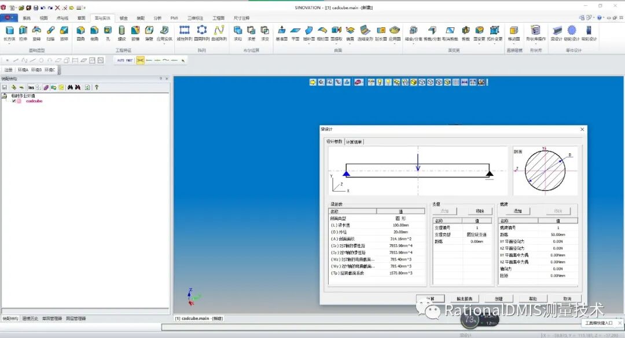Click the help question-mark icon at top right

pos(599,18)
